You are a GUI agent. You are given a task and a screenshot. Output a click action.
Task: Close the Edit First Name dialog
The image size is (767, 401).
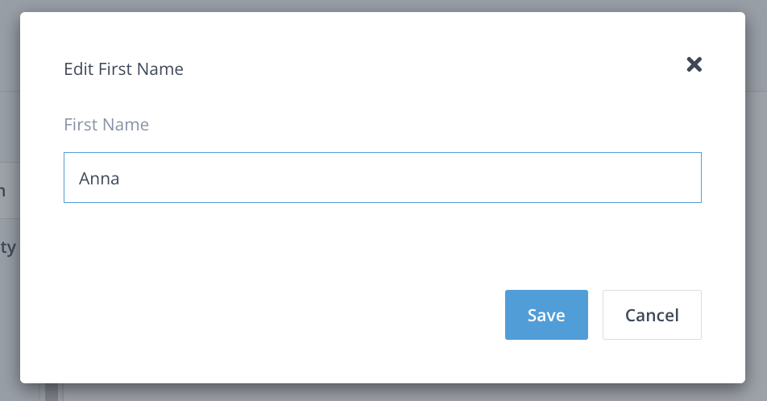coord(694,65)
